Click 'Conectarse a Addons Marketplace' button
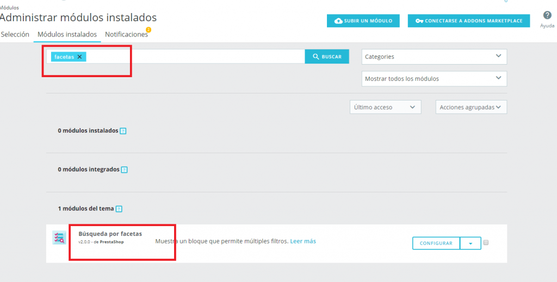 coord(468,21)
